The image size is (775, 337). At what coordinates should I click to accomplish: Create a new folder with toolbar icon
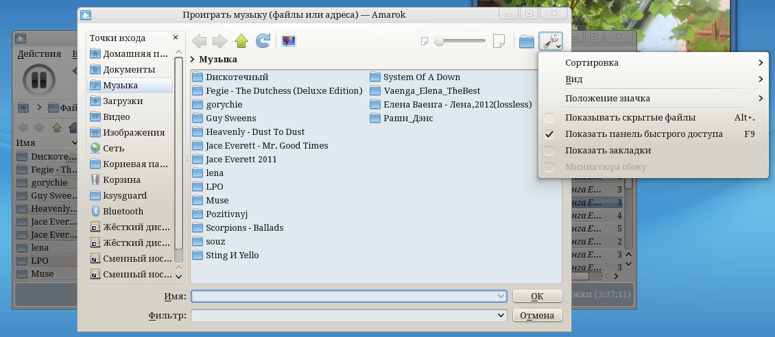[x=527, y=42]
